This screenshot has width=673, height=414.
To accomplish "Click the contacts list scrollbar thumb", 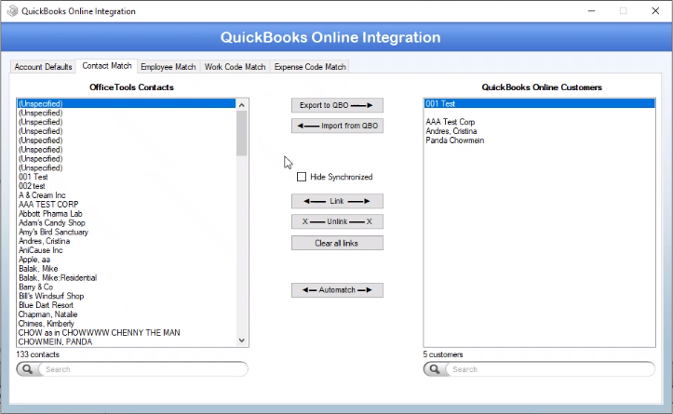I will click(242, 133).
